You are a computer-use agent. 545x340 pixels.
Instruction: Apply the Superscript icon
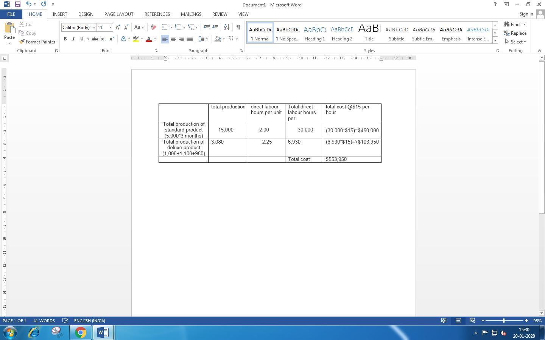click(x=112, y=39)
